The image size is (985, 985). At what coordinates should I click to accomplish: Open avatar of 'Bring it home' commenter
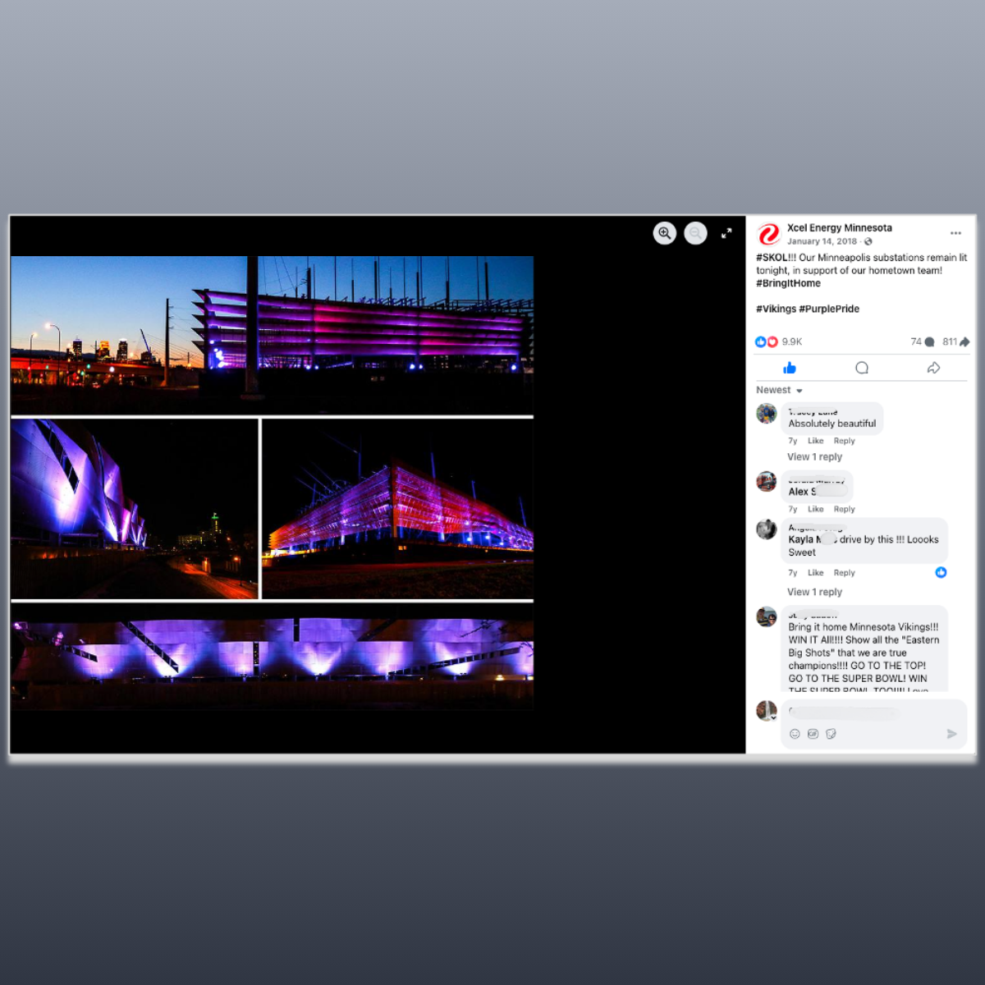click(x=767, y=616)
